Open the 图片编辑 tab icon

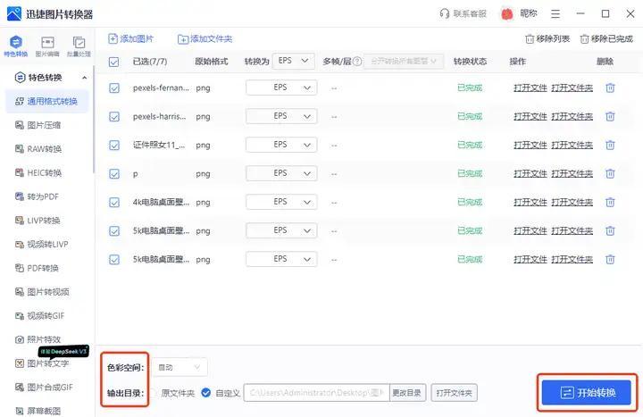(x=48, y=43)
